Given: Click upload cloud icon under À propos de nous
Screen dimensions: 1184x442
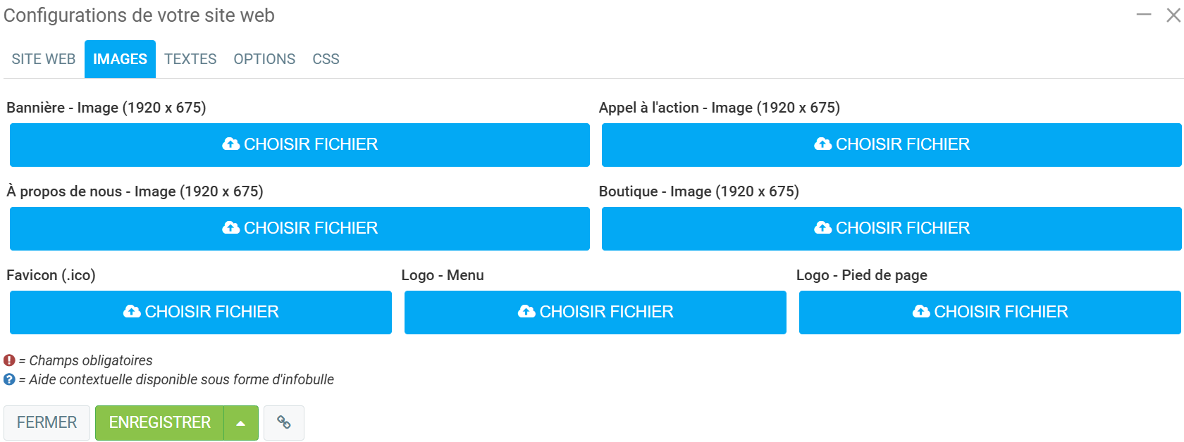Looking at the screenshot, I should tap(230, 228).
